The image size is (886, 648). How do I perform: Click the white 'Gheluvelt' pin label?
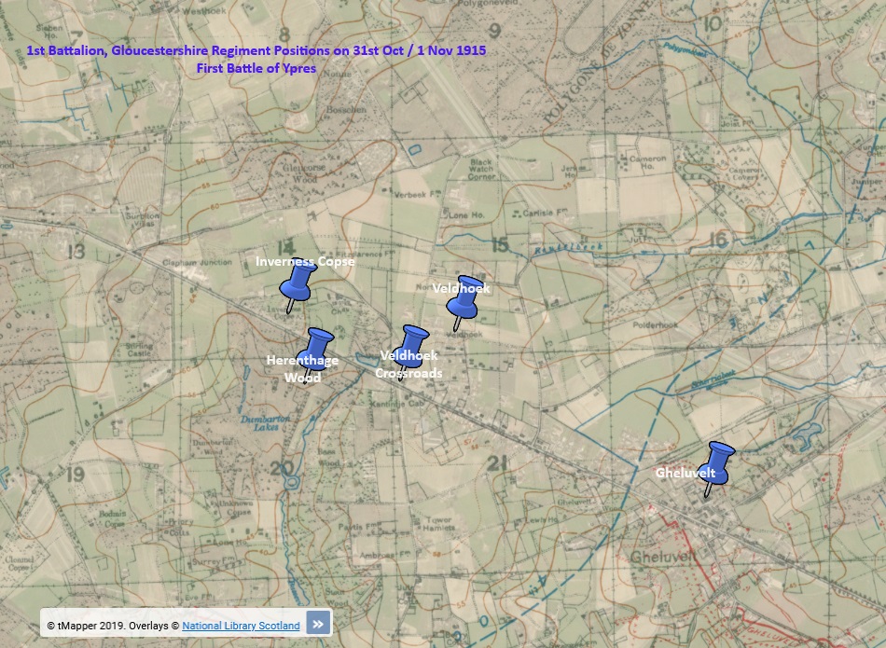[685, 473]
